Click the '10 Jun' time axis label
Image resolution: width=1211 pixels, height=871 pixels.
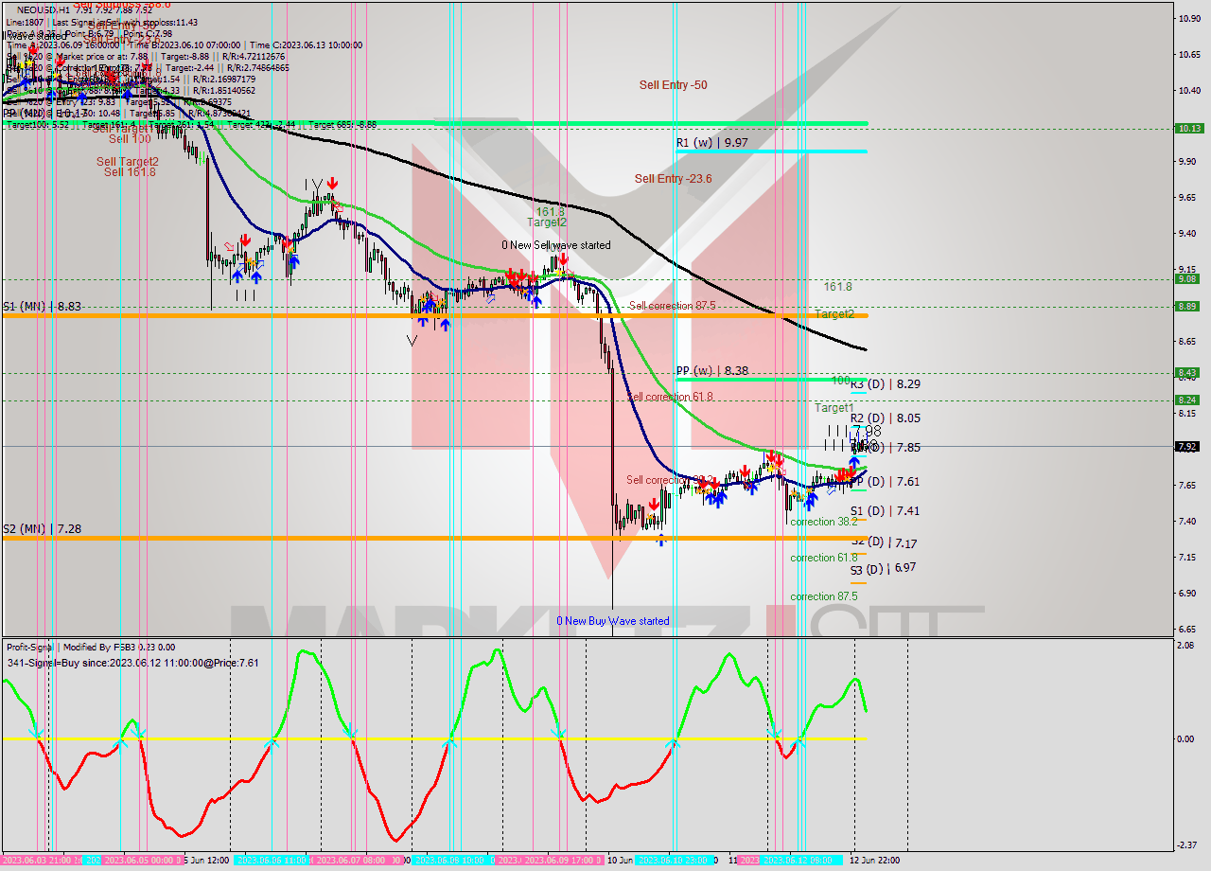(620, 861)
